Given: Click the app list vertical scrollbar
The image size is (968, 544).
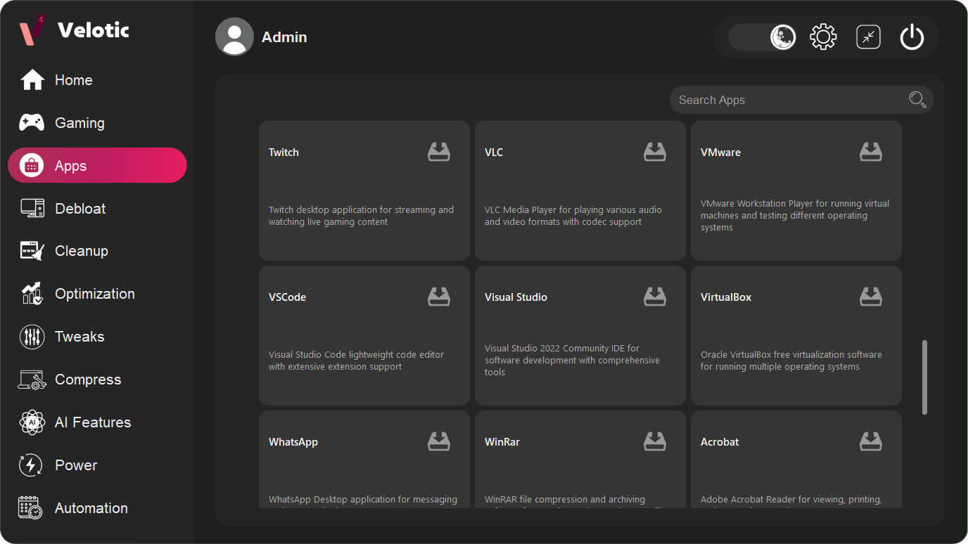Looking at the screenshot, I should click(x=924, y=377).
